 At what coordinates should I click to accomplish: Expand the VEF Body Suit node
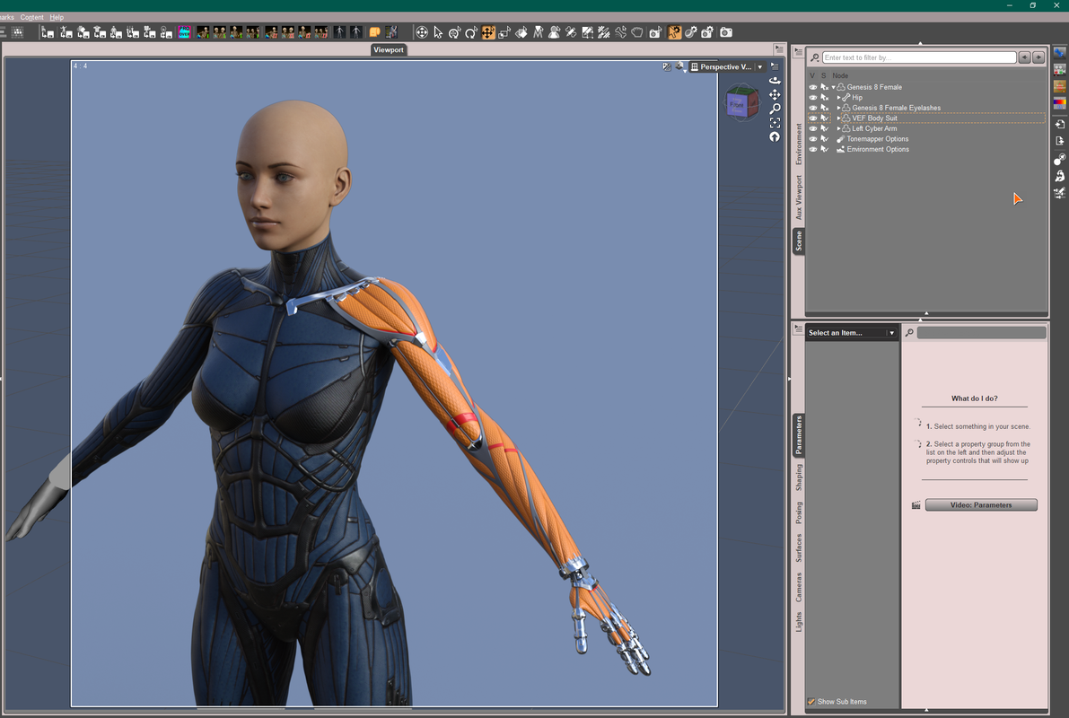[x=838, y=118]
